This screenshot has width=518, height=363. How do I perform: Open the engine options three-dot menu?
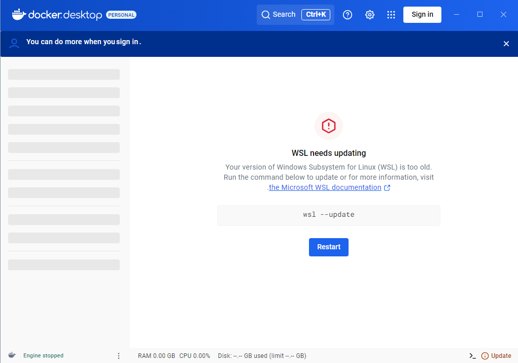coord(119,356)
